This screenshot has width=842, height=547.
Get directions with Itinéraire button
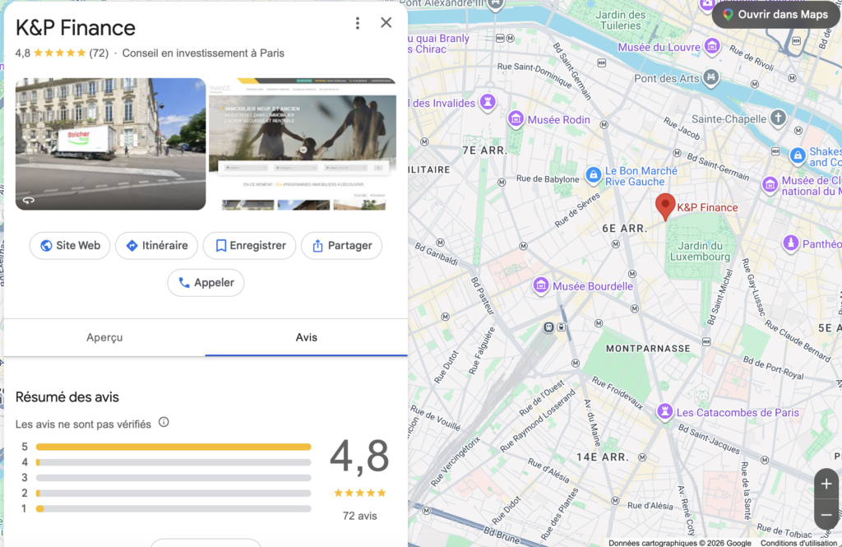click(157, 246)
